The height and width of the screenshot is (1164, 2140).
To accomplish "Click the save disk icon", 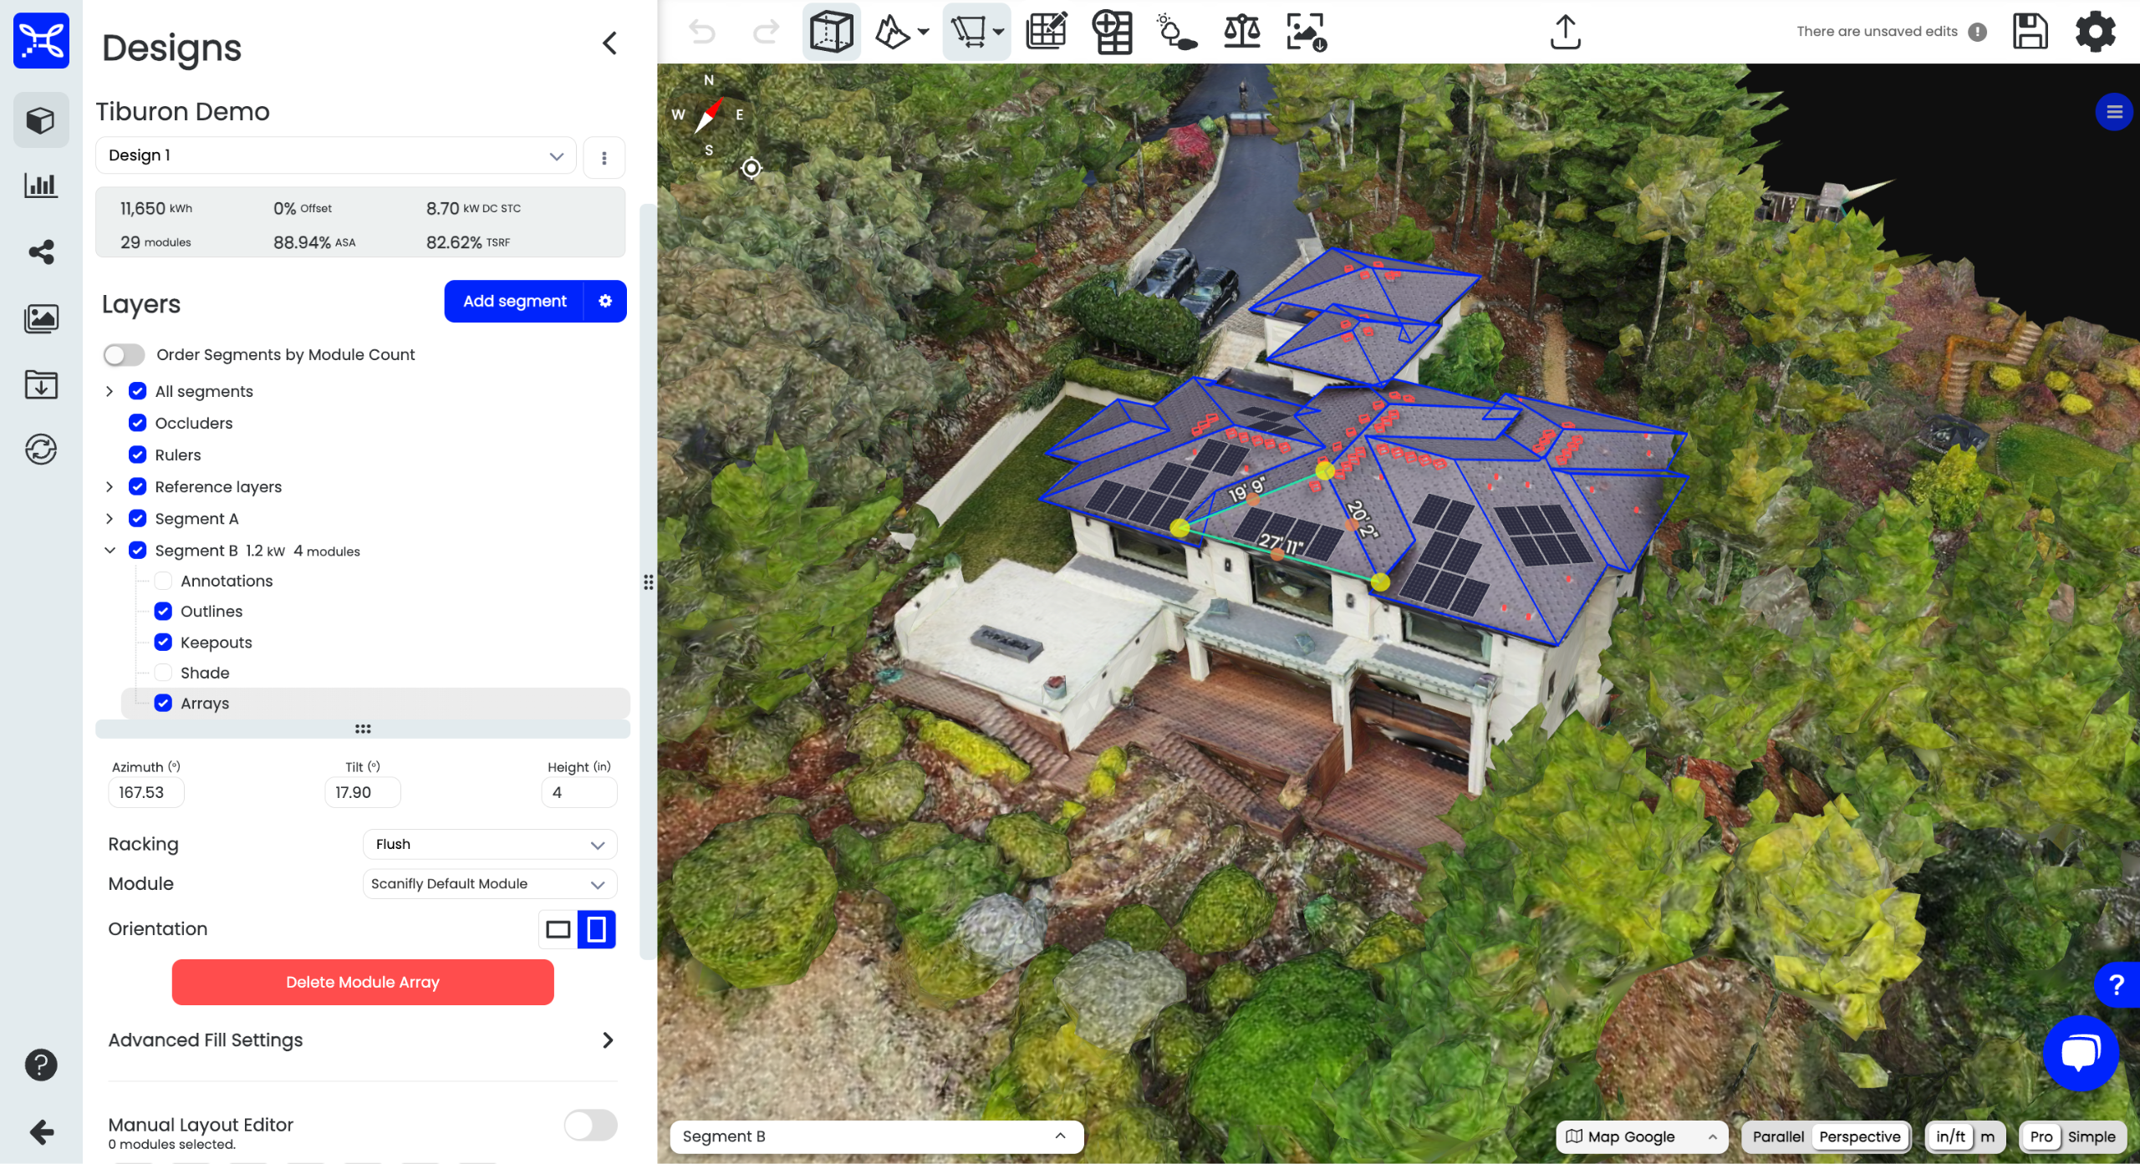I will tap(2029, 32).
